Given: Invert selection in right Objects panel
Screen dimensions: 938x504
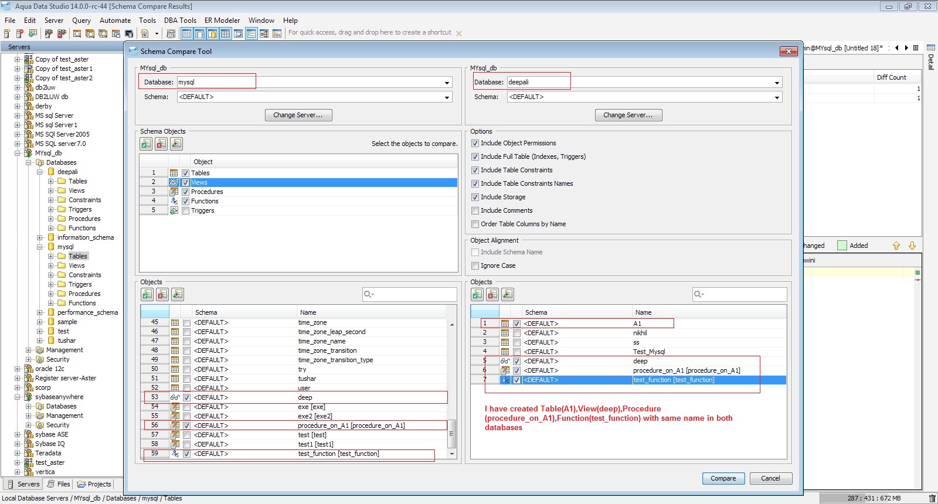Looking at the screenshot, I should 508,294.
